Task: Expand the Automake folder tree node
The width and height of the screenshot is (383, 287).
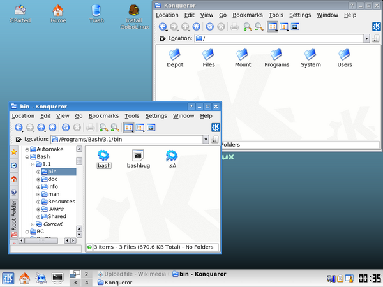Action: (27, 149)
